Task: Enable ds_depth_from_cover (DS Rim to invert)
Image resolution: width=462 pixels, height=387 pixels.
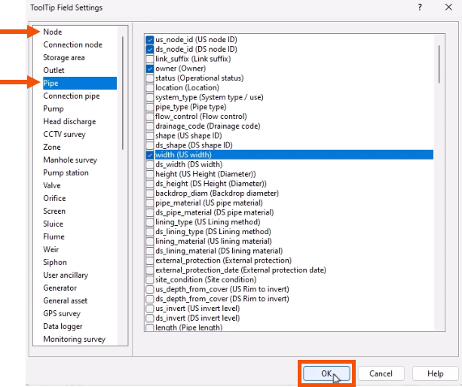Action: tap(150, 299)
